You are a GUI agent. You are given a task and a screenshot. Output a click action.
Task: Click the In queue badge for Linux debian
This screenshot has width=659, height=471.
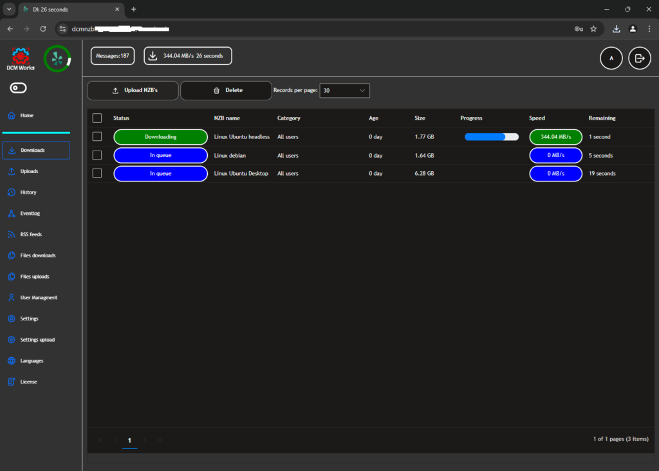160,156
